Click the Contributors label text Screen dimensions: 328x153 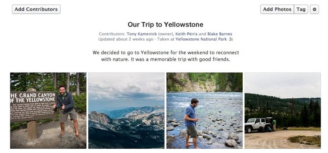click(112, 34)
